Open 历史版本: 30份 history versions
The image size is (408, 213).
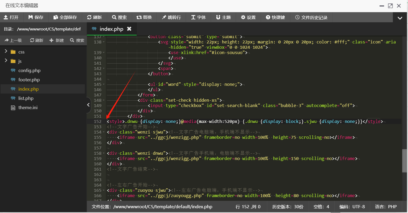[288, 207]
